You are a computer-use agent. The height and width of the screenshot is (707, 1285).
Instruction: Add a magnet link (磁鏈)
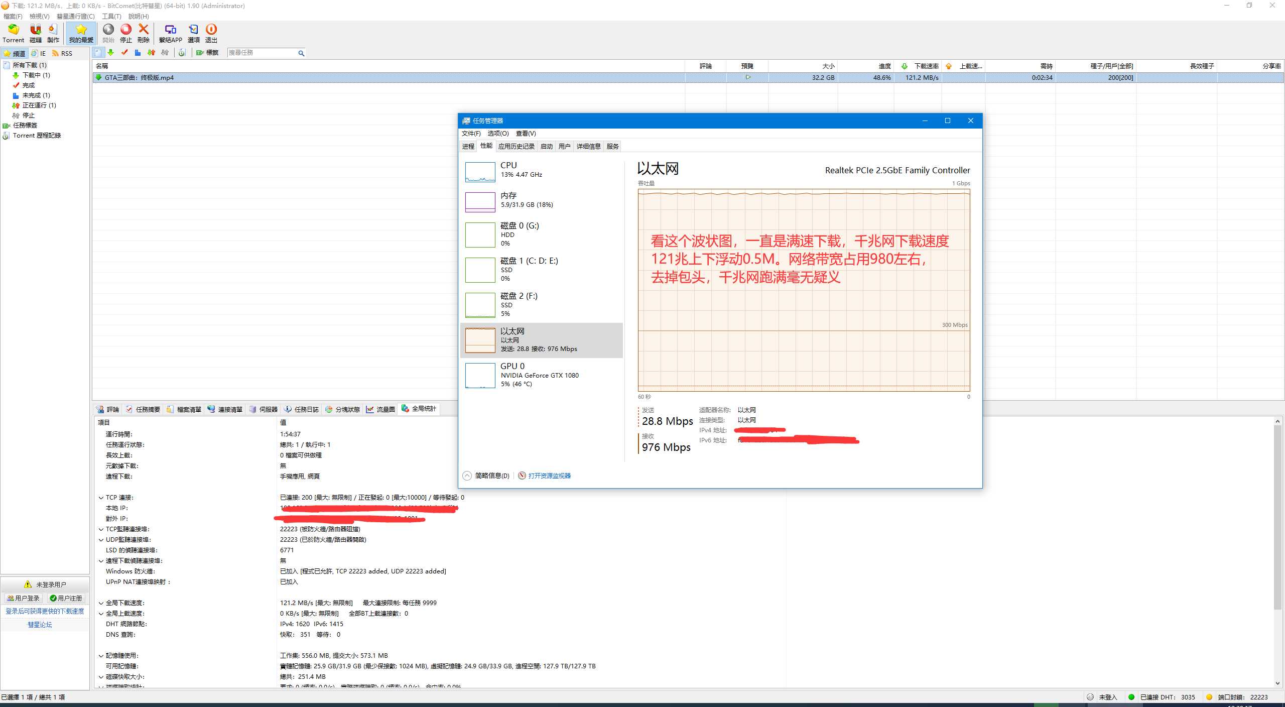tap(36, 33)
